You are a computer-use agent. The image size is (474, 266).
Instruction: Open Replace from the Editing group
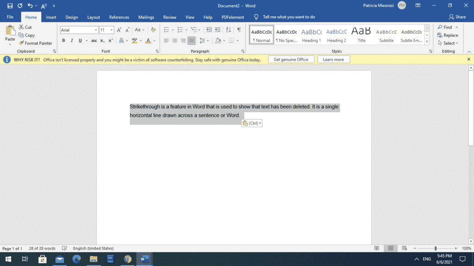click(x=448, y=35)
